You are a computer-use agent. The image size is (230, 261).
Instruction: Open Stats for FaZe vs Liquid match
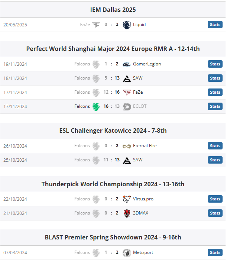pyautogui.click(x=215, y=25)
